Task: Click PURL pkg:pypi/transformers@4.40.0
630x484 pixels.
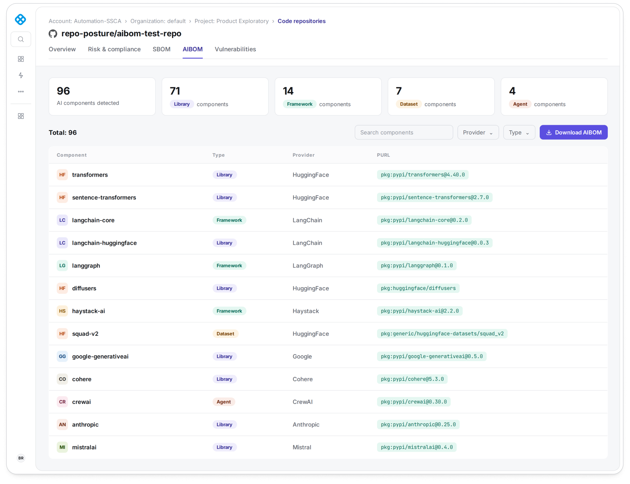Action: [423, 175]
